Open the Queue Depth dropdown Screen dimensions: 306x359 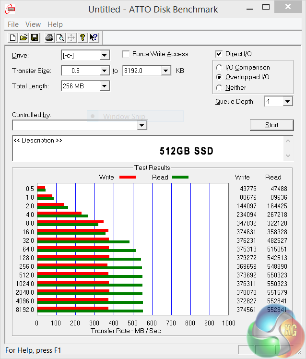click(x=287, y=101)
